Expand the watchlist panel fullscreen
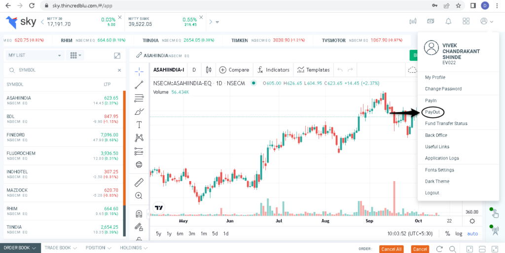The height and width of the screenshot is (253, 505). tap(117, 55)
